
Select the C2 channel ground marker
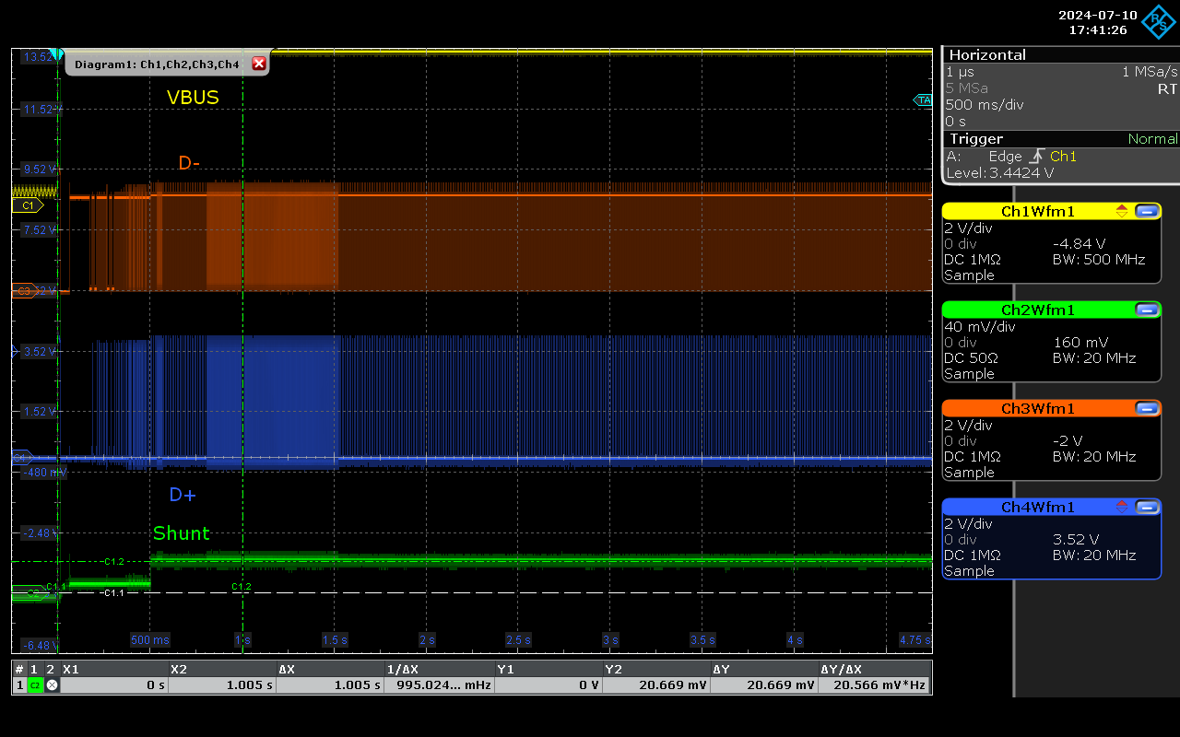(28, 594)
